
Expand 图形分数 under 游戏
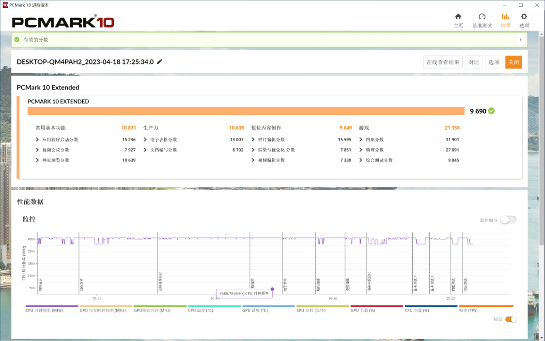360,139
